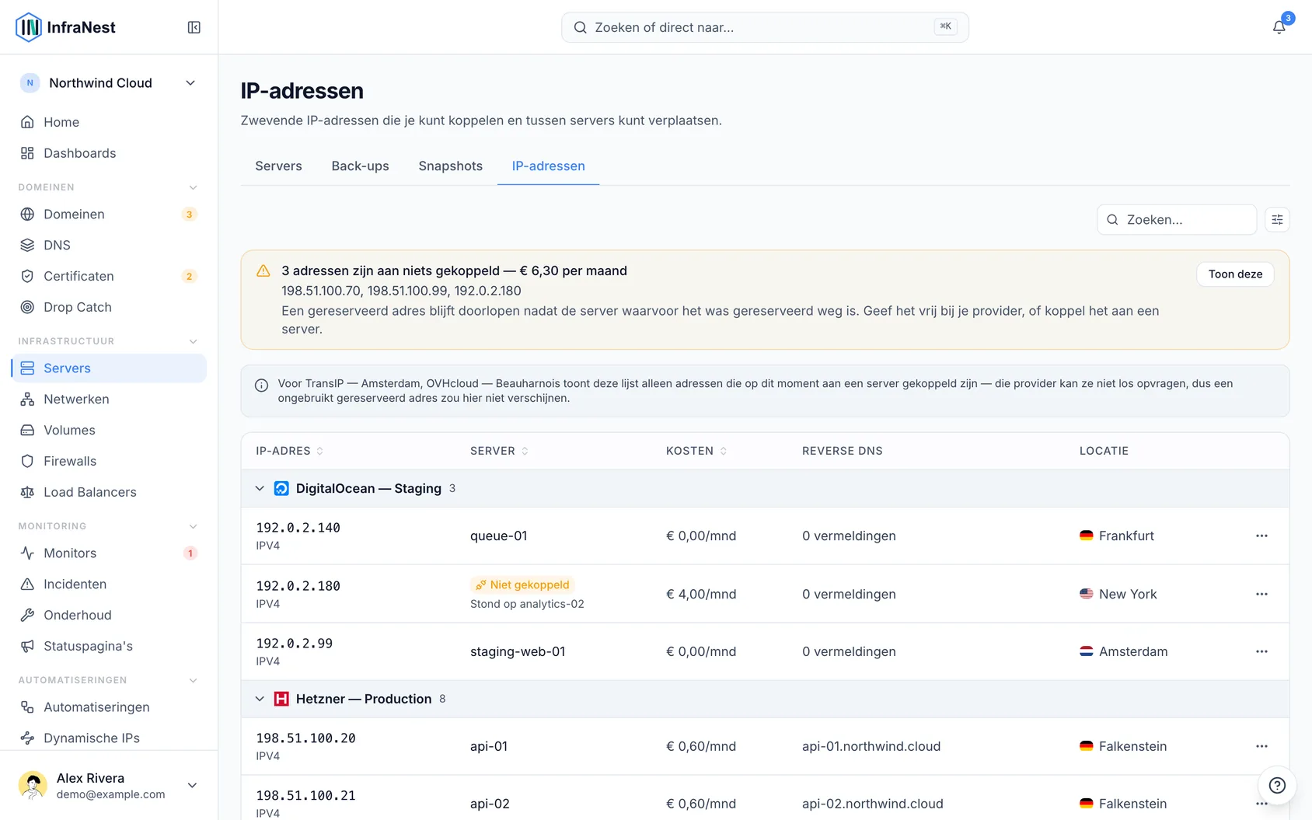Open Drop Catch in sidebar
This screenshot has width=1312, height=820.
click(x=109, y=307)
